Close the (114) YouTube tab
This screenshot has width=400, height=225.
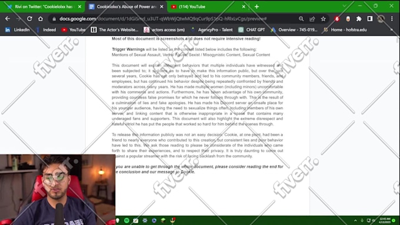click(x=244, y=6)
